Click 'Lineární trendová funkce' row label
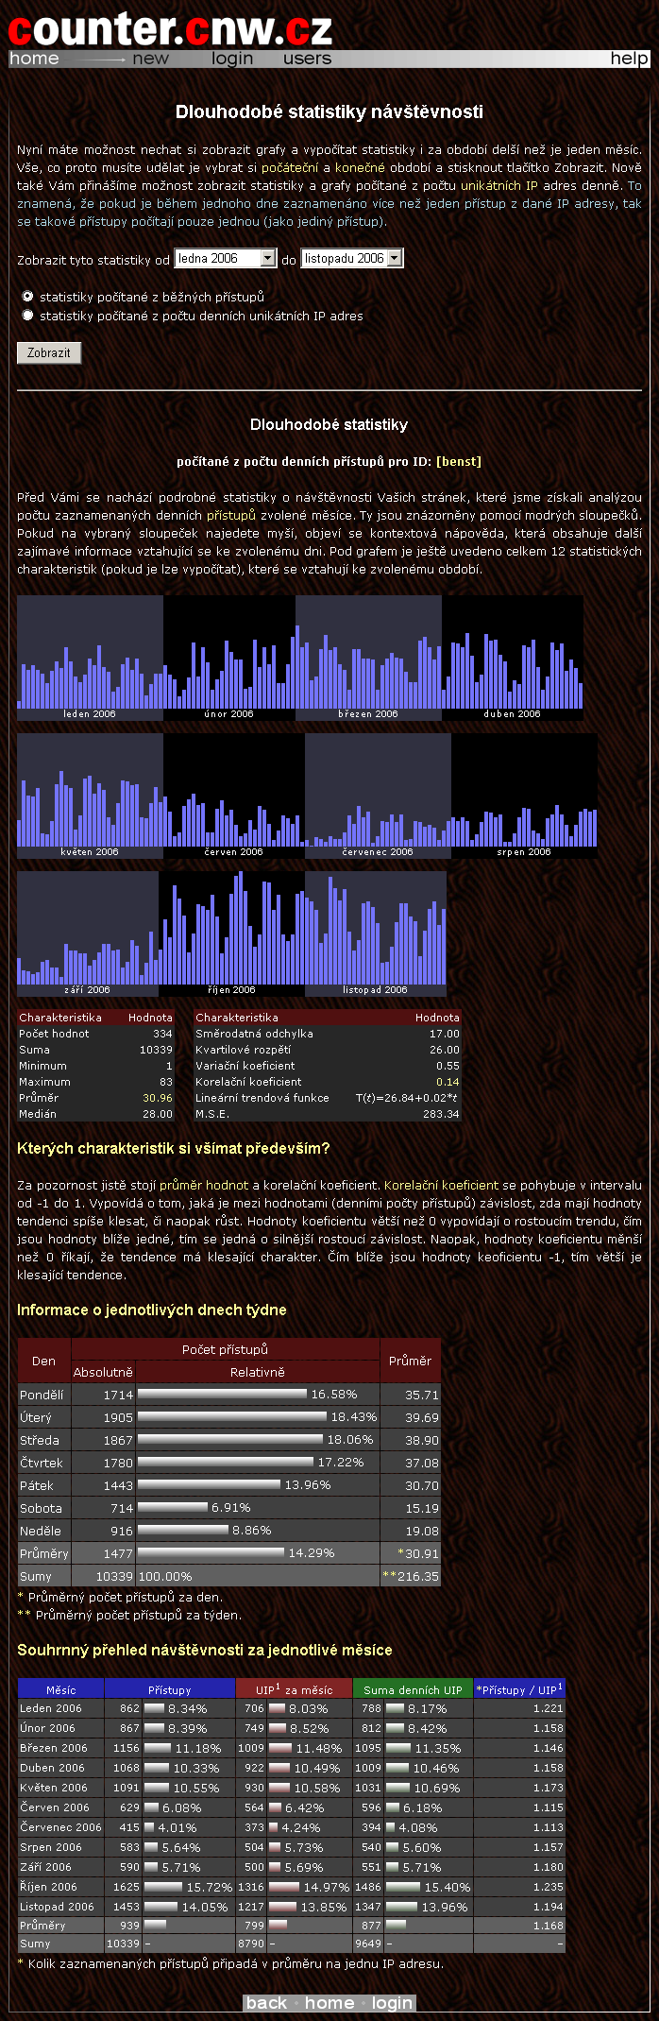The image size is (659, 2021). [x=262, y=1098]
